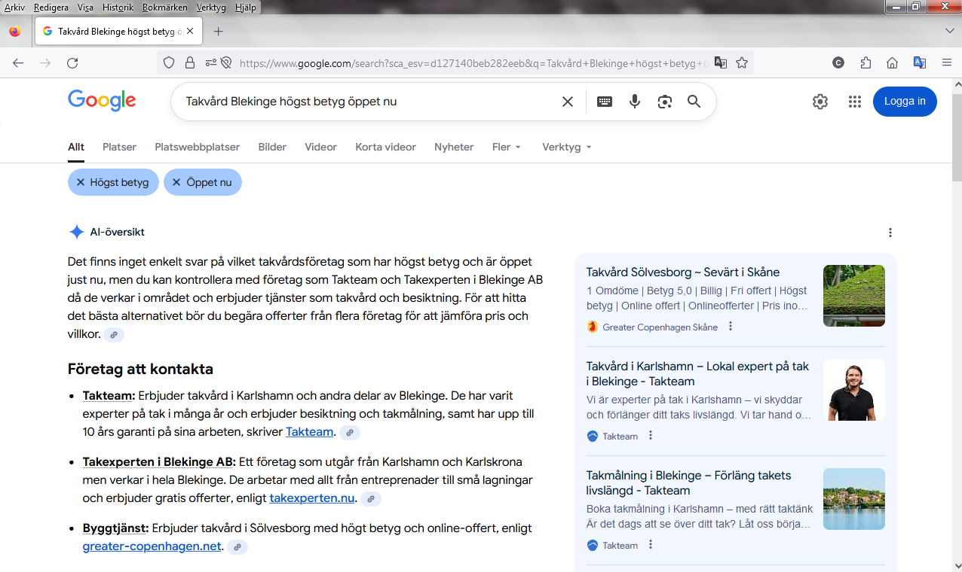Open the AI-översikt three-dot options menu
Image resolution: width=962 pixels, height=572 pixels.
[890, 233]
